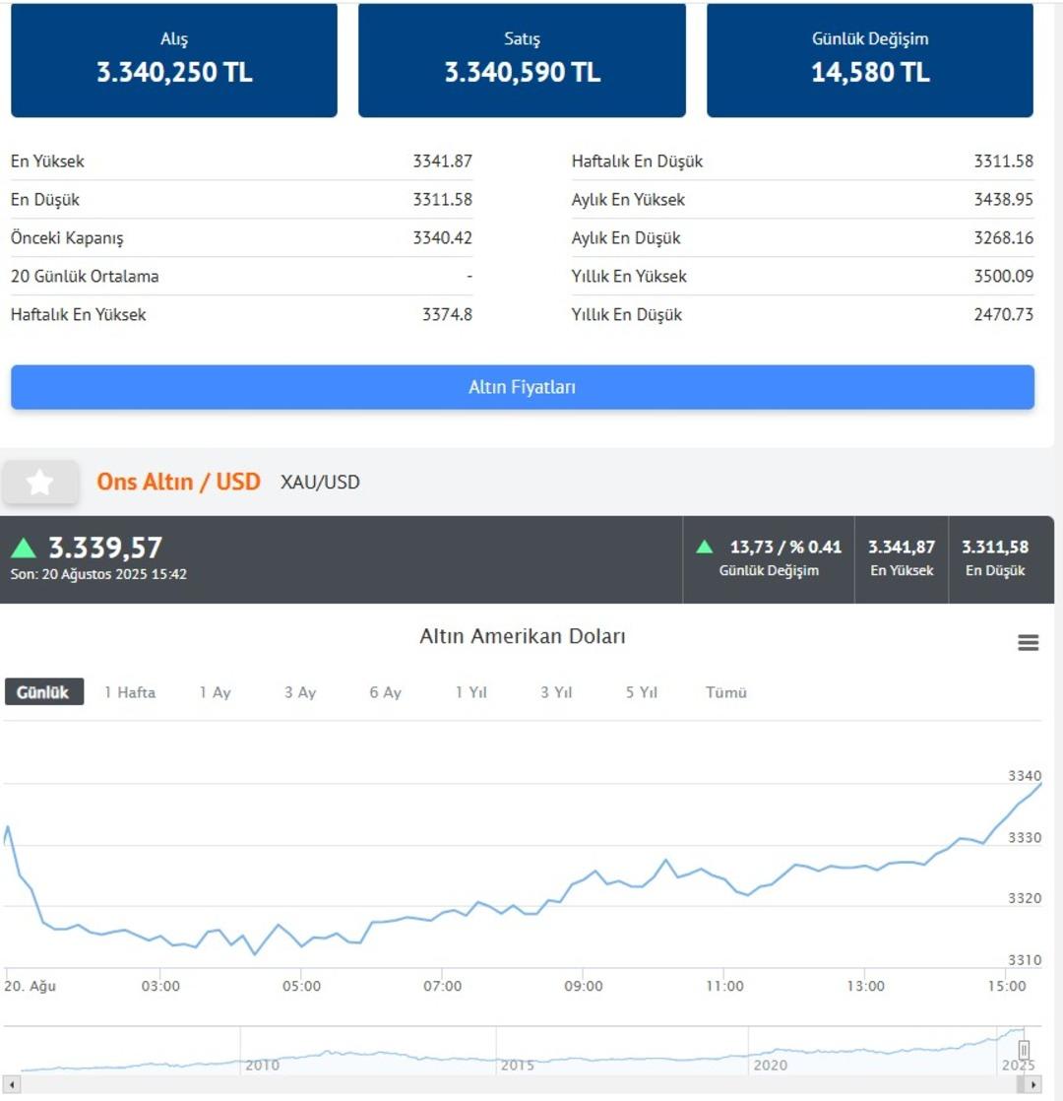This screenshot has height=1101, width=1063.
Task: Click the 13,73 / % 0.41 daily change value
Action: pos(785,547)
